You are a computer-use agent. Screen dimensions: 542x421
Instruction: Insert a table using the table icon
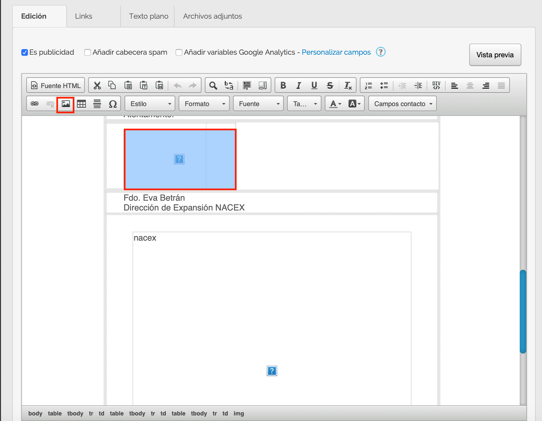coord(81,104)
